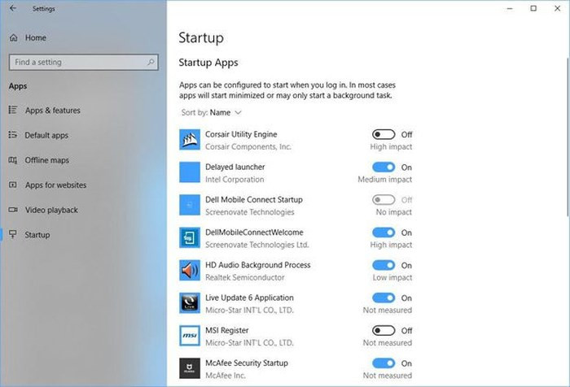Click the Corsair Utility Engine app icon
This screenshot has height=387, width=570.
coord(189,140)
